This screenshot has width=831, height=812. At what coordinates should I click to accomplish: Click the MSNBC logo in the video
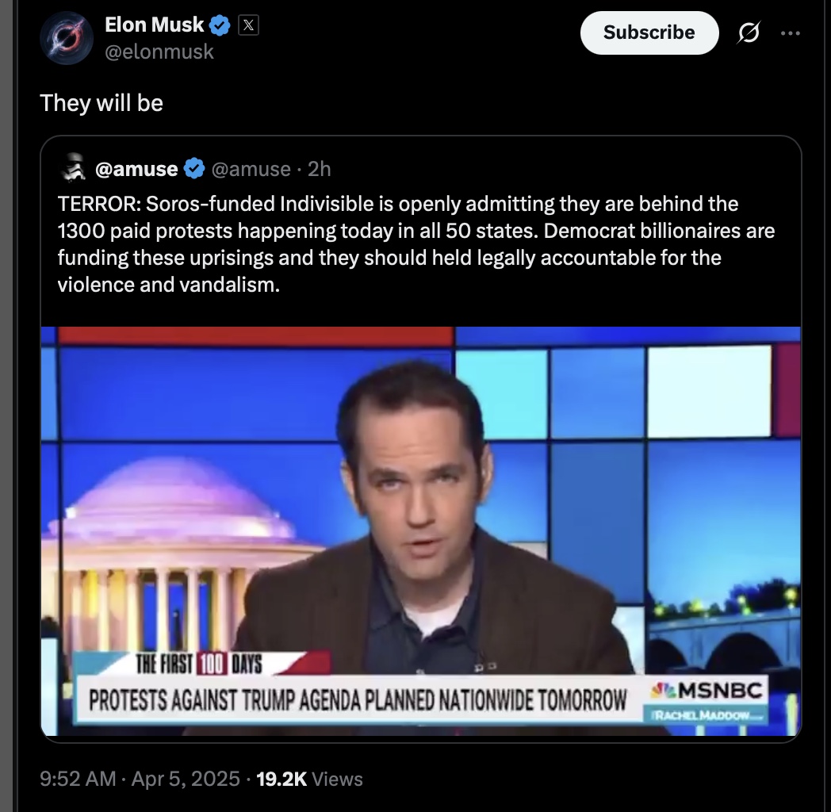click(x=707, y=691)
